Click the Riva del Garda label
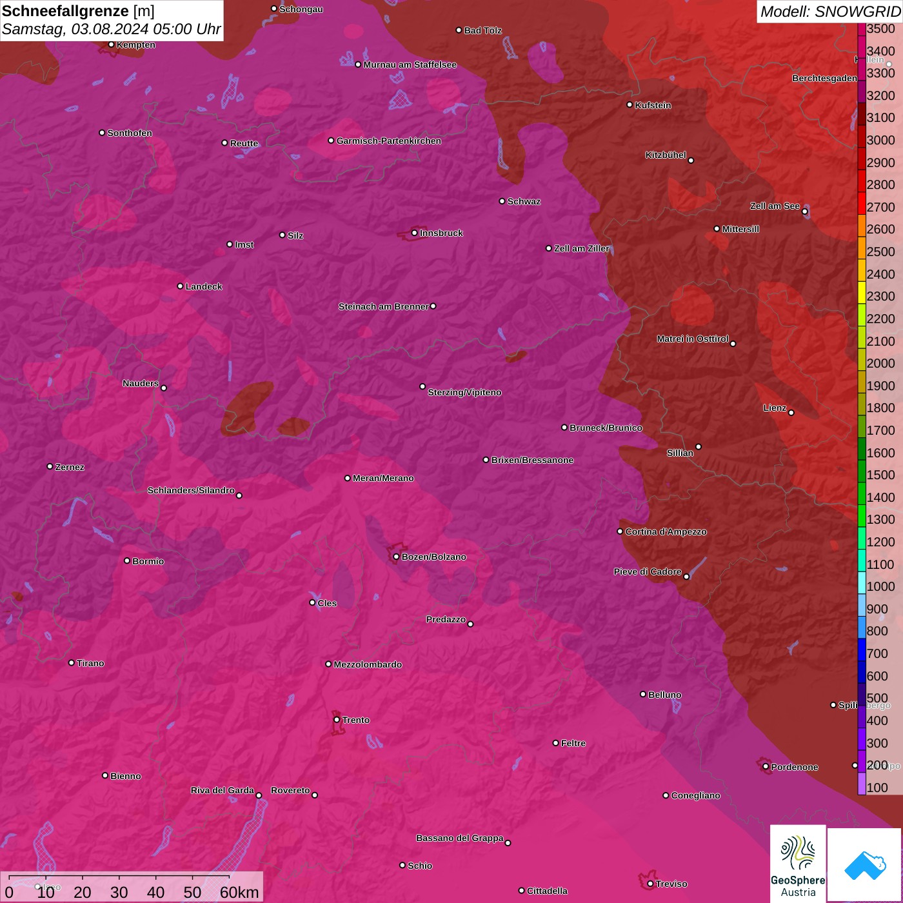The width and height of the screenshot is (903, 903). click(222, 790)
